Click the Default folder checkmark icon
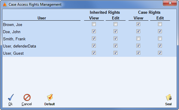This screenshot has height=110, width=179. 50,97
